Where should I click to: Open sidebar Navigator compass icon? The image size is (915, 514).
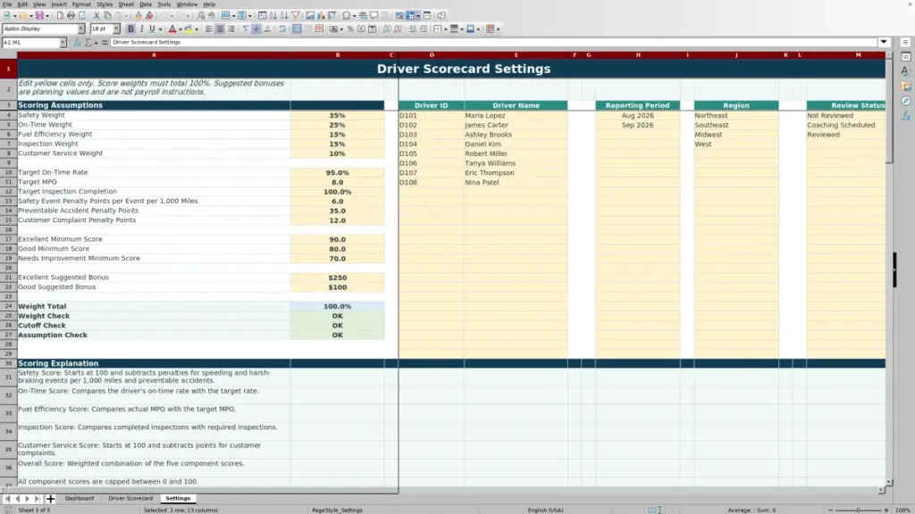click(906, 101)
